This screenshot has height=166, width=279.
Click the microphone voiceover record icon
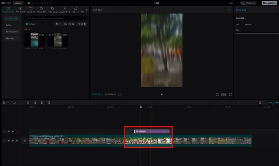[x=260, y=103]
